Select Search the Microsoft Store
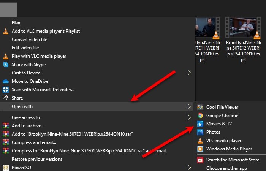The height and width of the screenshot is (171, 266). (x=233, y=160)
